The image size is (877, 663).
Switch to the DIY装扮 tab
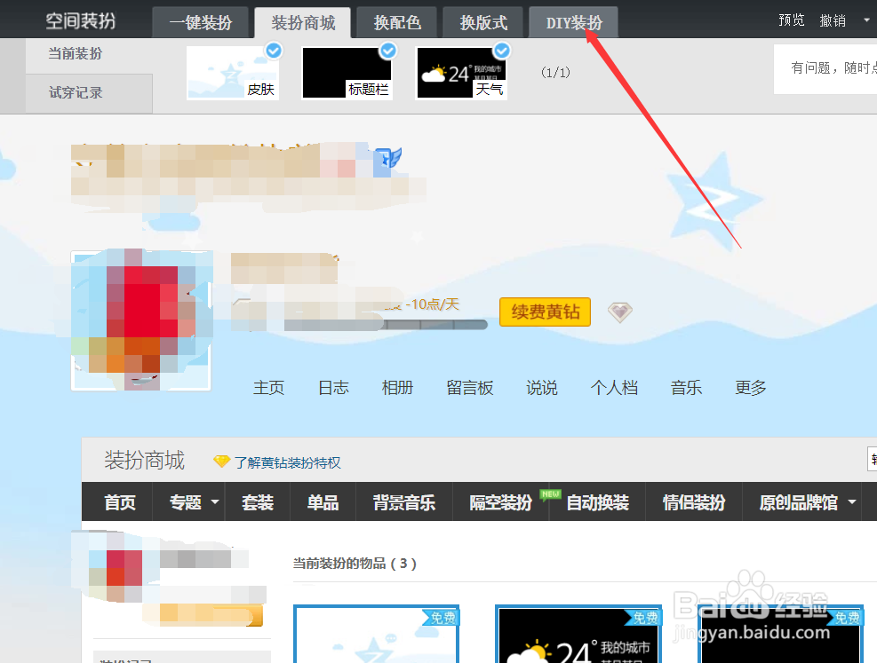(x=574, y=22)
